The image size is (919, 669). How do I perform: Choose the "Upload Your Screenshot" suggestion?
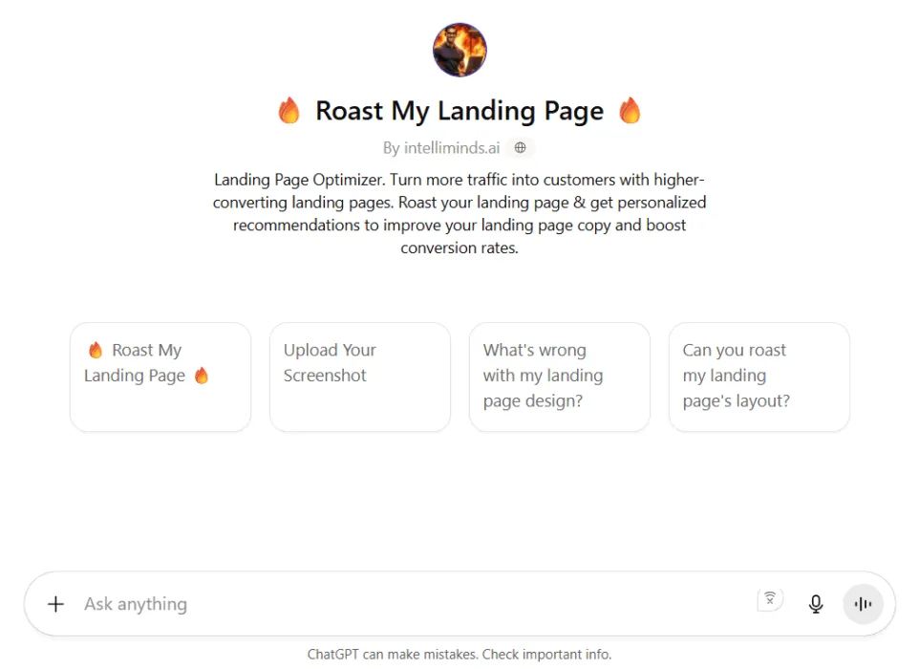click(359, 377)
